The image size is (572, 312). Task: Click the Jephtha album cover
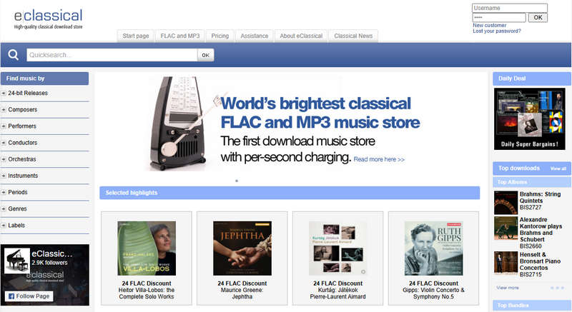[242, 248]
